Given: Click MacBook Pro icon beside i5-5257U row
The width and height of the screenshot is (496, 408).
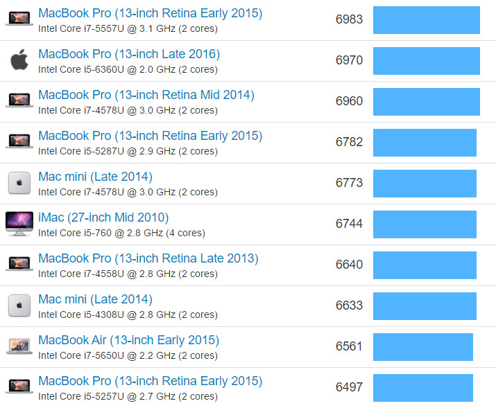Looking at the screenshot, I should 19,386.
